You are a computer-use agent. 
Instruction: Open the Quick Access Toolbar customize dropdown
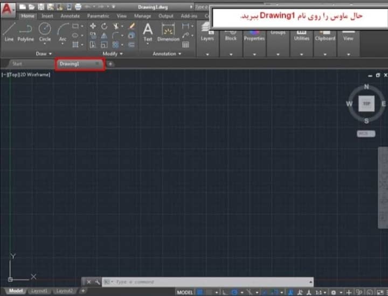114,6
